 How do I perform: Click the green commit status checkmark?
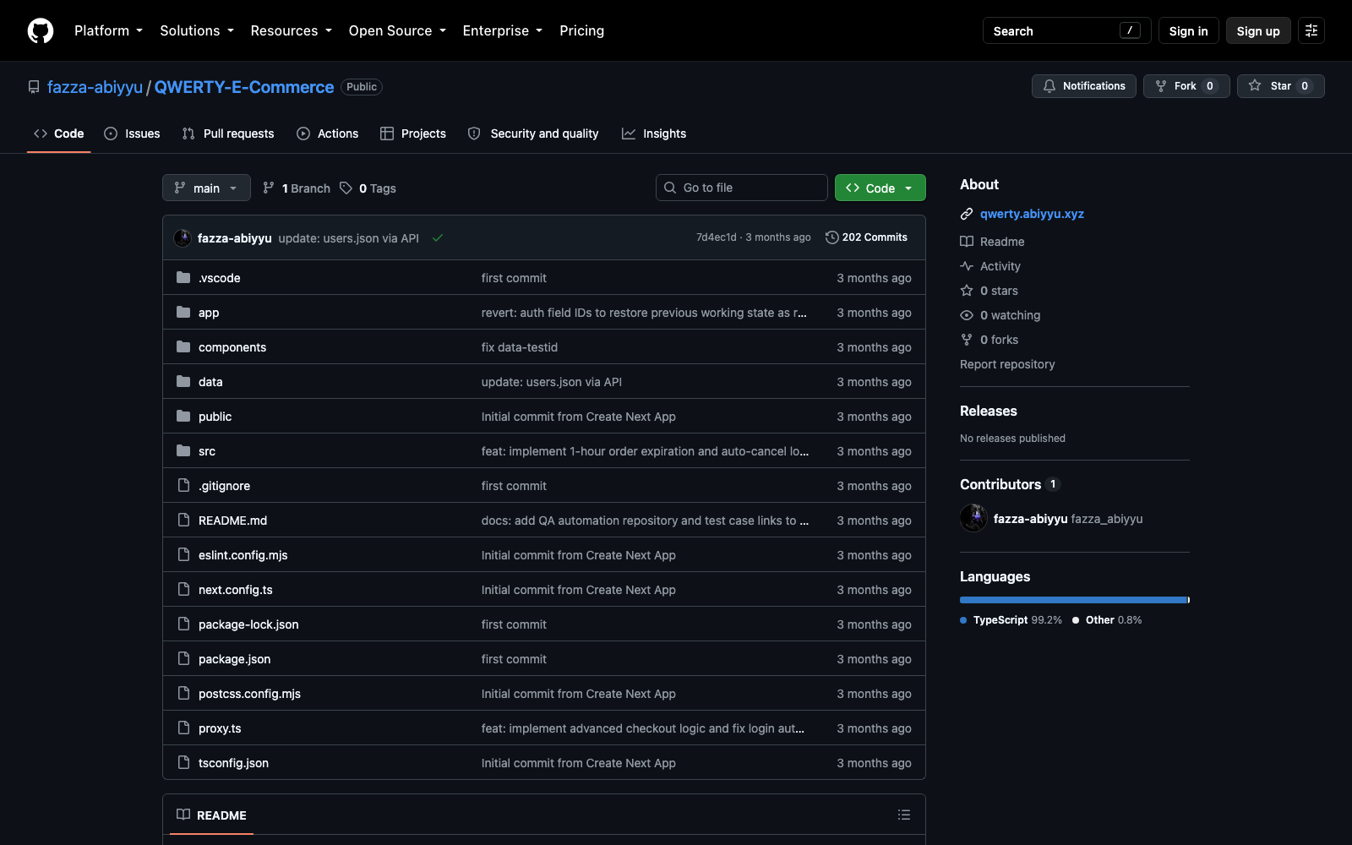click(438, 238)
